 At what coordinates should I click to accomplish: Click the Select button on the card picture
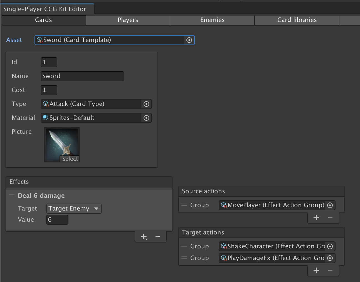pyautogui.click(x=70, y=159)
